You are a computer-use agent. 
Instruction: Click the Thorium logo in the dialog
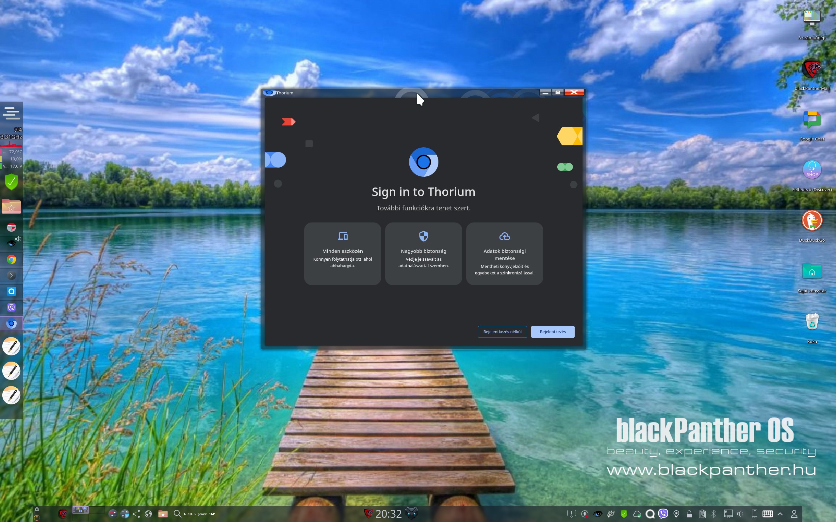tap(423, 162)
